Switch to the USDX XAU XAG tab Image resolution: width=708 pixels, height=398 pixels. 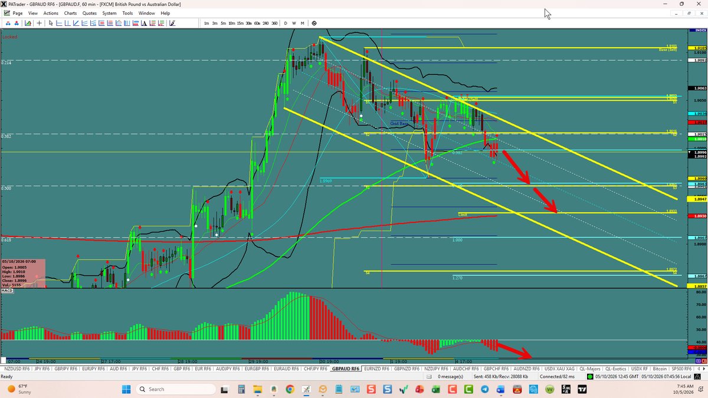click(x=560, y=369)
